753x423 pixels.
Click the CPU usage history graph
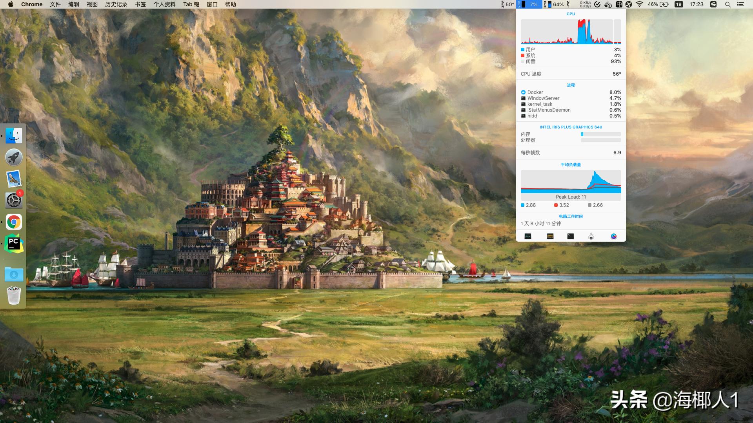coord(566,31)
